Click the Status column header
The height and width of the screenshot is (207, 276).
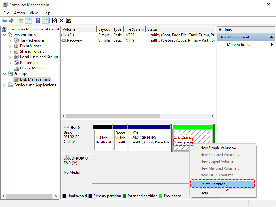[180, 29]
